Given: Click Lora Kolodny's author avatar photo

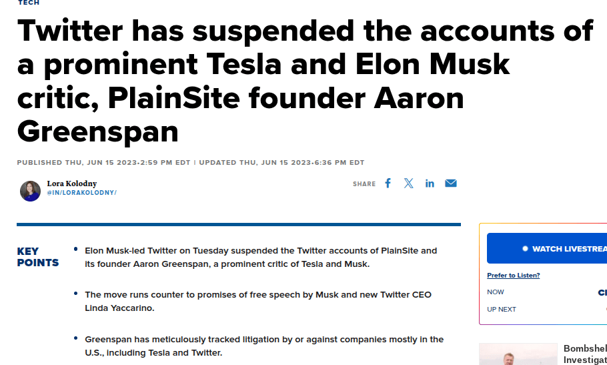Looking at the screenshot, I should click(30, 191).
